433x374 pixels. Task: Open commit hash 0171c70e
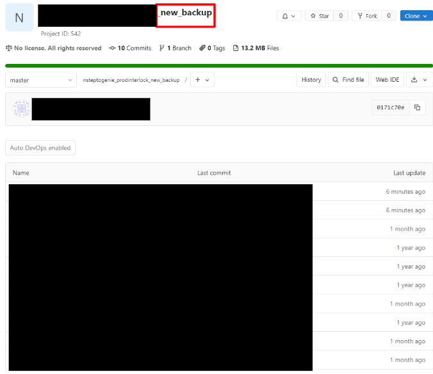pos(391,107)
